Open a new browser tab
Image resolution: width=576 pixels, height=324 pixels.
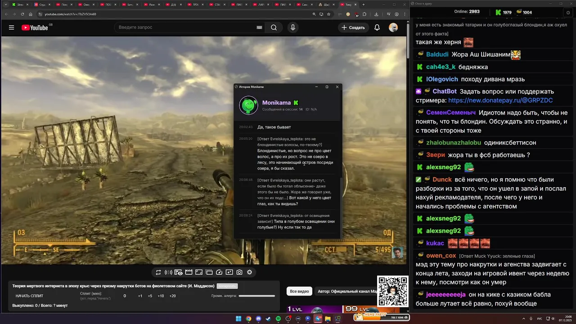click(364, 4)
